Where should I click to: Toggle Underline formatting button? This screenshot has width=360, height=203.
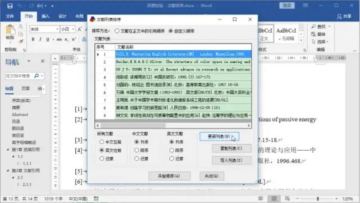[47, 39]
